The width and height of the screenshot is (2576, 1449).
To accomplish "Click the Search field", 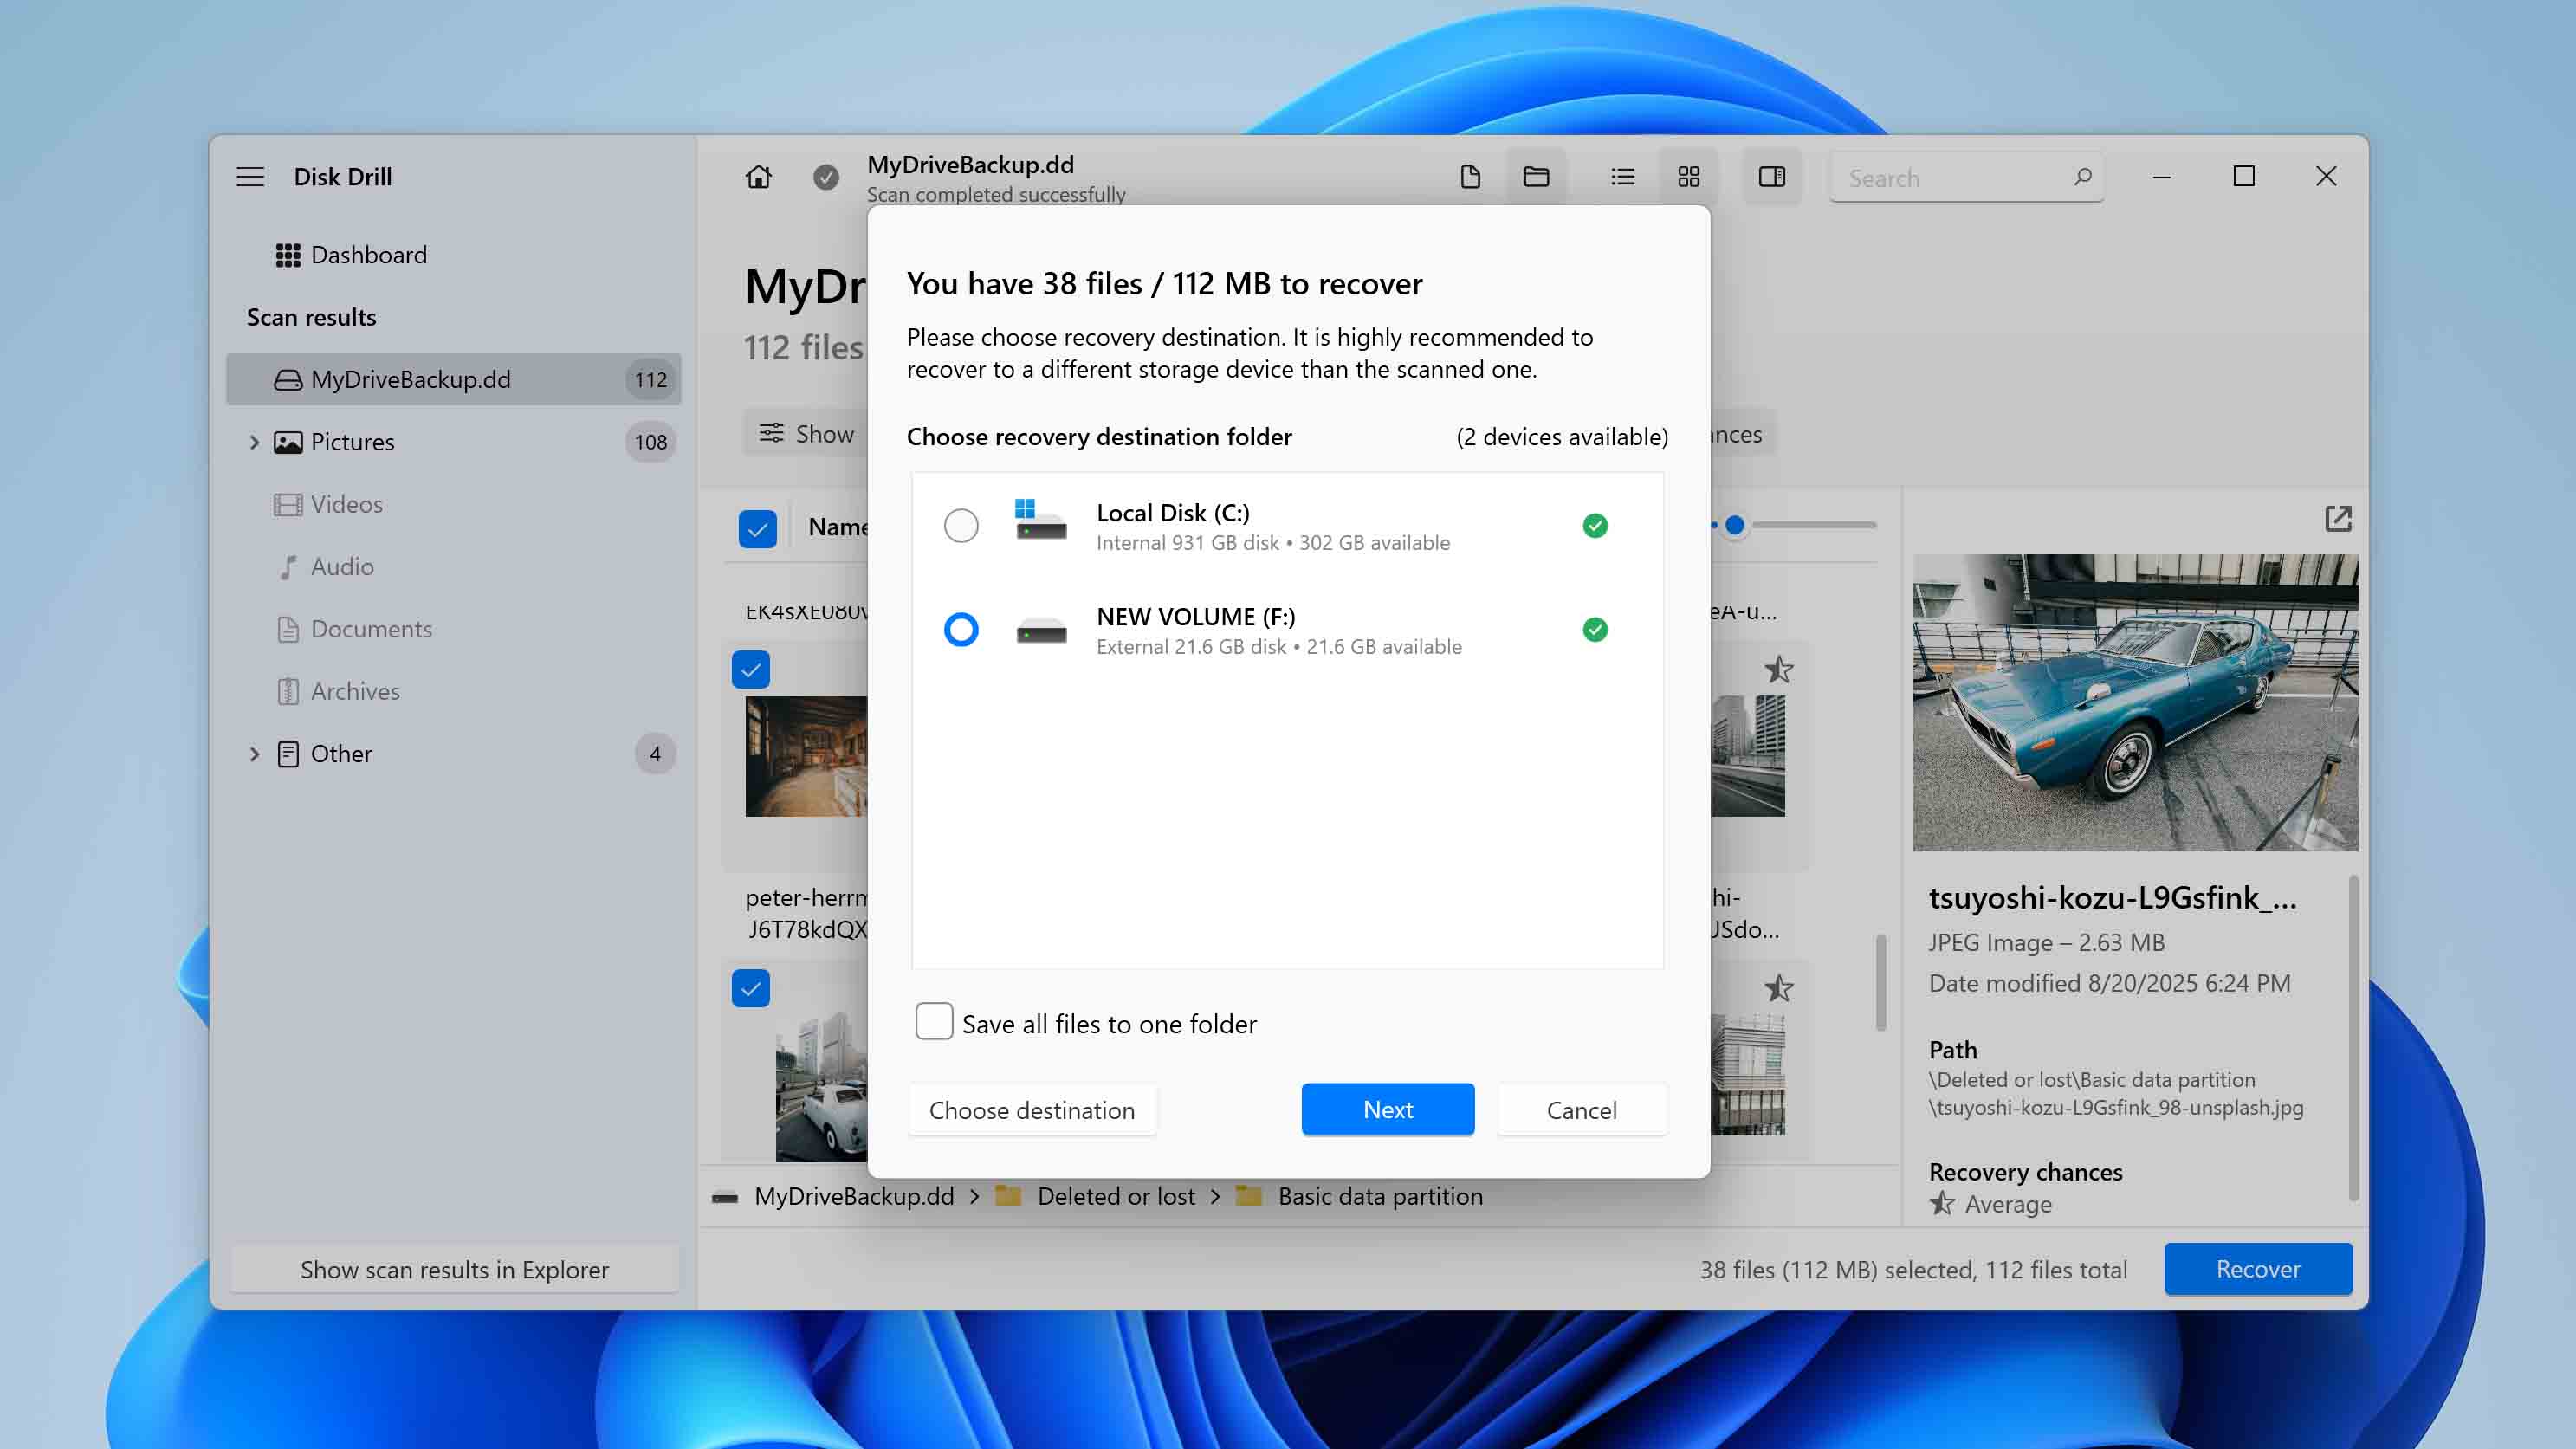I will click(x=1960, y=177).
